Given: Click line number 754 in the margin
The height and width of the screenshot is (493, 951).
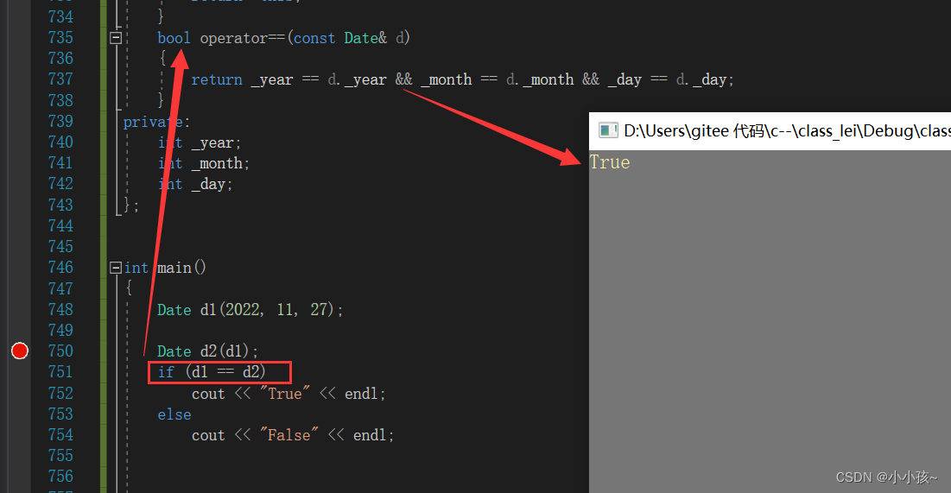Looking at the screenshot, I should pyautogui.click(x=60, y=435).
